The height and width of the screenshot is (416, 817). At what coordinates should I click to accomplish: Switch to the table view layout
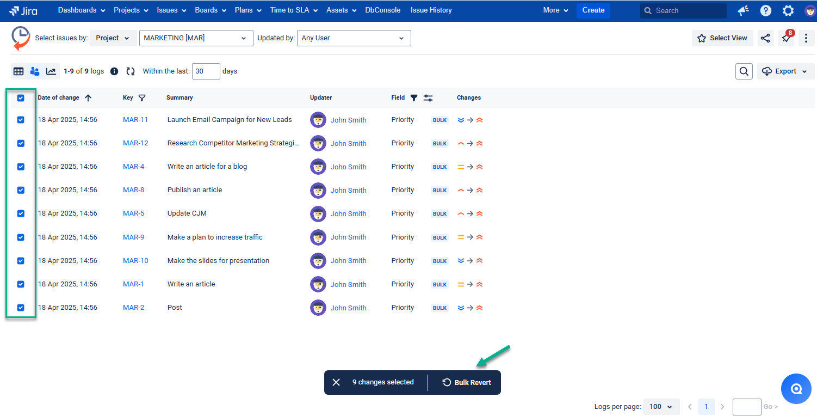click(18, 71)
